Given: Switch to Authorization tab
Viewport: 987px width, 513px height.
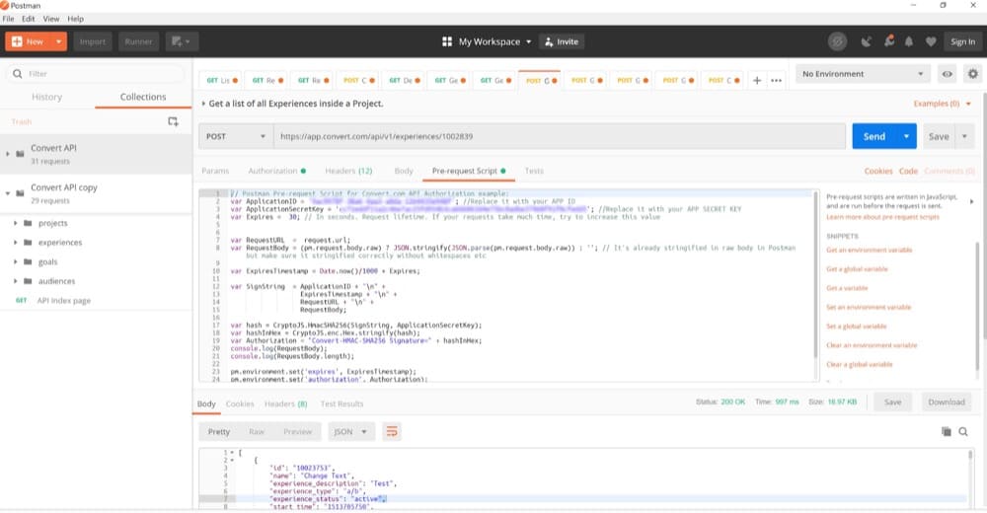Looking at the screenshot, I should coord(277,171).
